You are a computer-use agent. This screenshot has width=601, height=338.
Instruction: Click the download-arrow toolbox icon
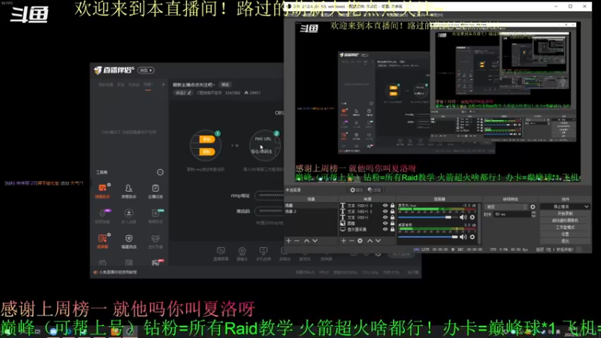pyautogui.click(x=128, y=216)
